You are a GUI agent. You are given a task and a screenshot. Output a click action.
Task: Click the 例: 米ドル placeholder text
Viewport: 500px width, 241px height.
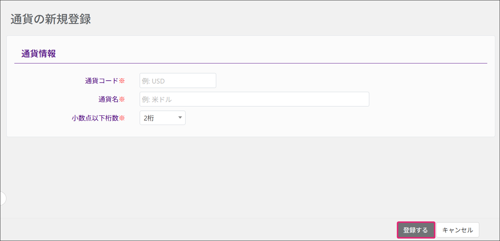157,100
